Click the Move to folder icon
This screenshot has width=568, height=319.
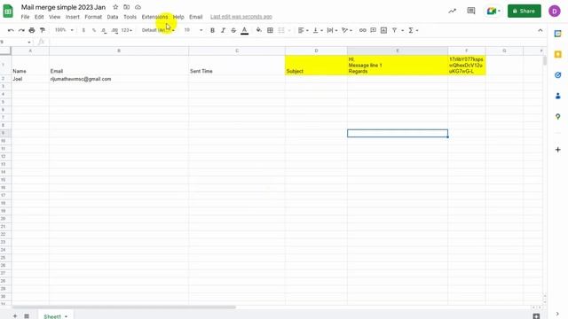[126, 7]
